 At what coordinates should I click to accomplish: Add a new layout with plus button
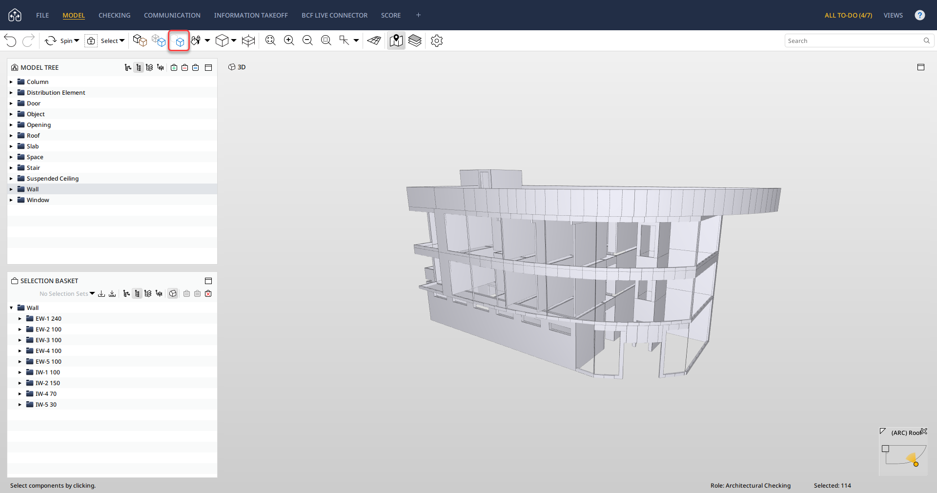pos(418,15)
